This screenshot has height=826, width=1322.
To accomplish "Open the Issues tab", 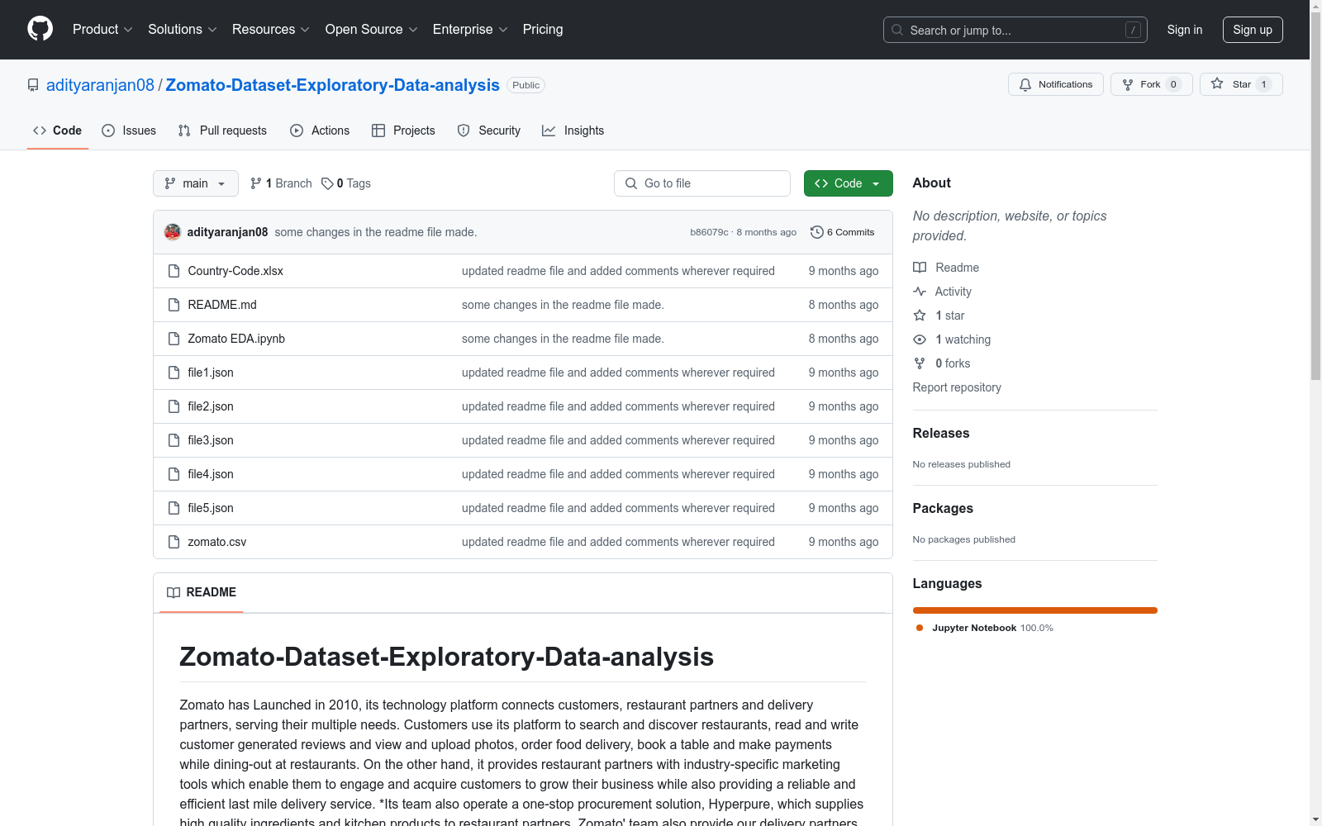I will [129, 131].
